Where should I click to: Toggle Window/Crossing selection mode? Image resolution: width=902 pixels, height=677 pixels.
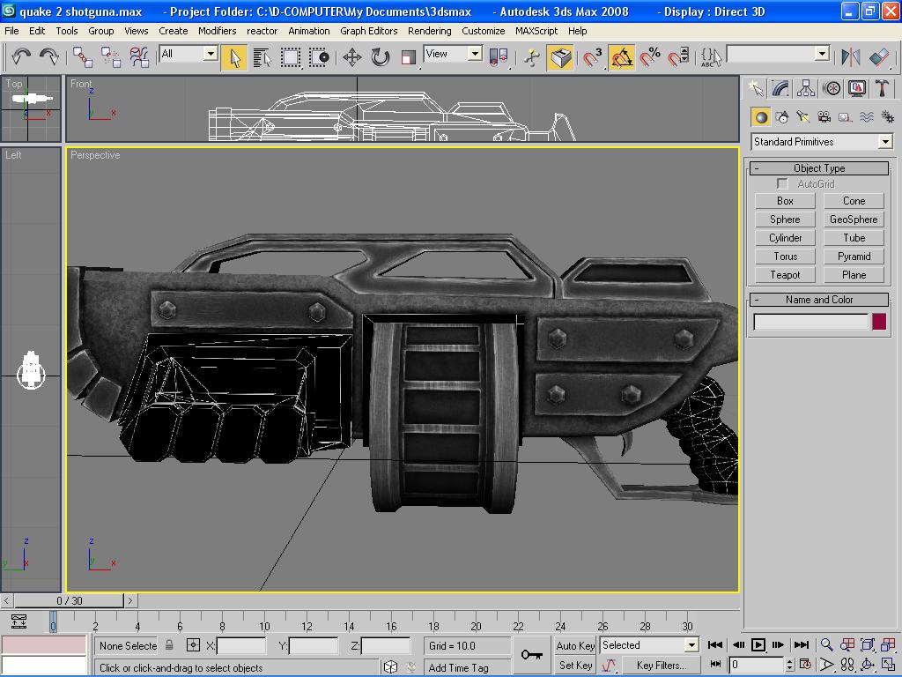click(319, 57)
